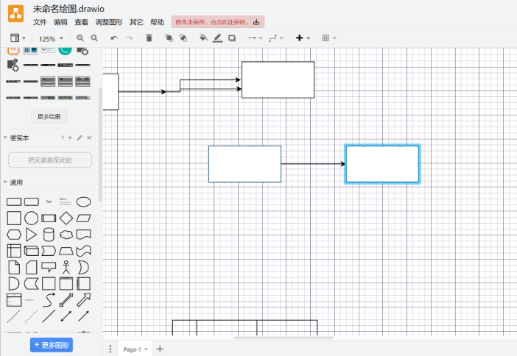Open the pages three-dot menu
The image size is (517, 356).
click(110, 349)
